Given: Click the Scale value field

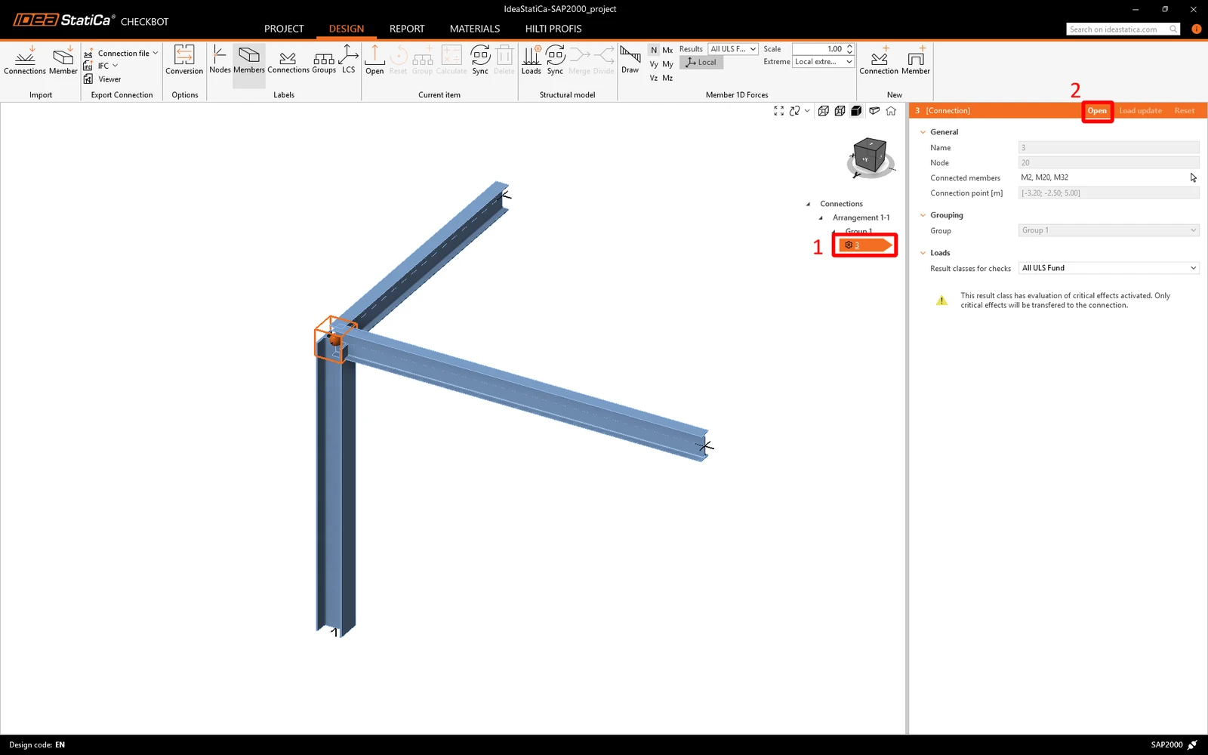Looking at the screenshot, I should 818,49.
